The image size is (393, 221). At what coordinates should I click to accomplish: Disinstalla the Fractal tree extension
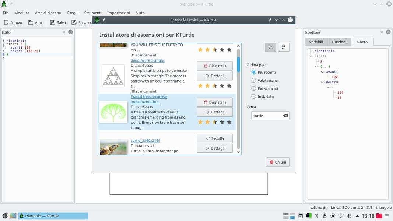[215, 102]
